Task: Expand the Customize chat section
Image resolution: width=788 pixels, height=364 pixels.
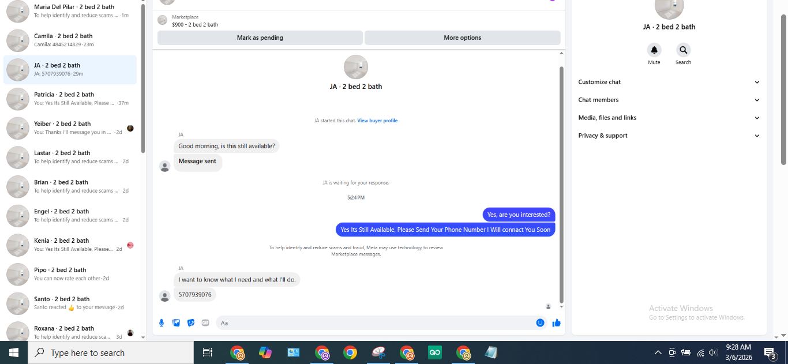Action: pos(669,82)
